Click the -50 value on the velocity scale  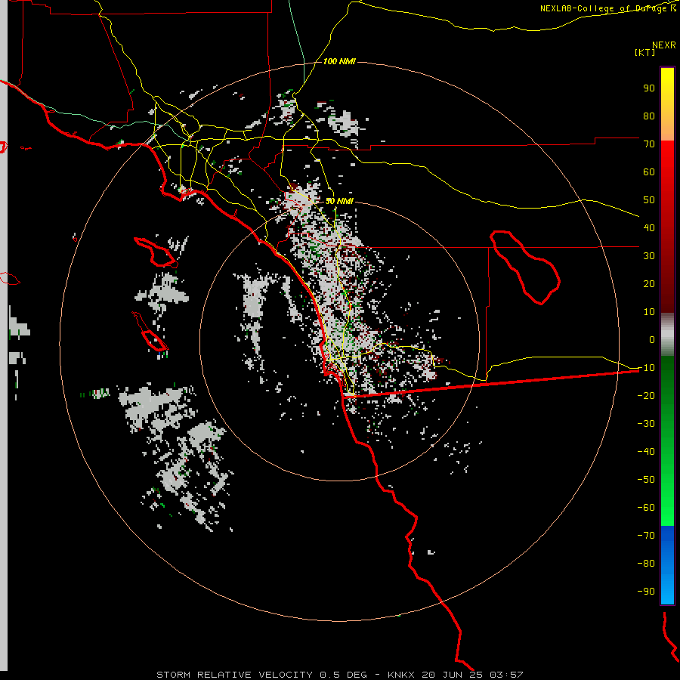[x=646, y=480]
